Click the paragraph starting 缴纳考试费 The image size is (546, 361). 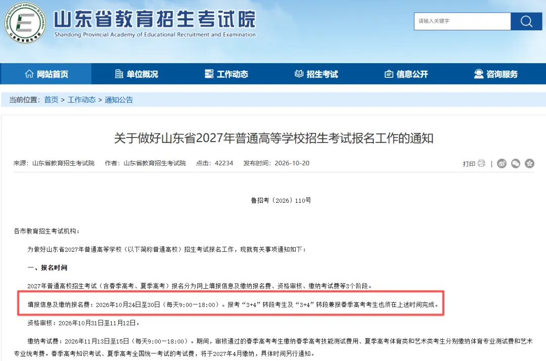tap(274, 347)
